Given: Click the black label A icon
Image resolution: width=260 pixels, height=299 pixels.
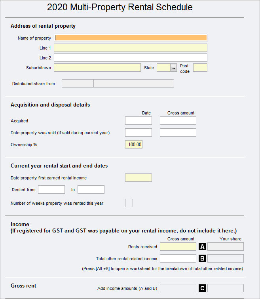Looking at the screenshot, I should (202, 247).
